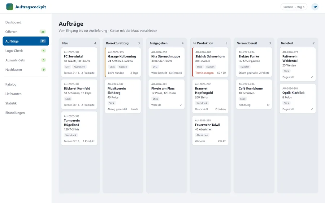This screenshot has width=325, height=203.
Task: Click the Abzeichen tag on Feuerwehr Talwil
Action: [202, 135]
